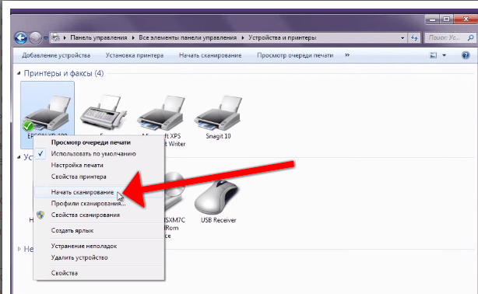Click 'Добавление устройства' toolbar button

(56, 55)
